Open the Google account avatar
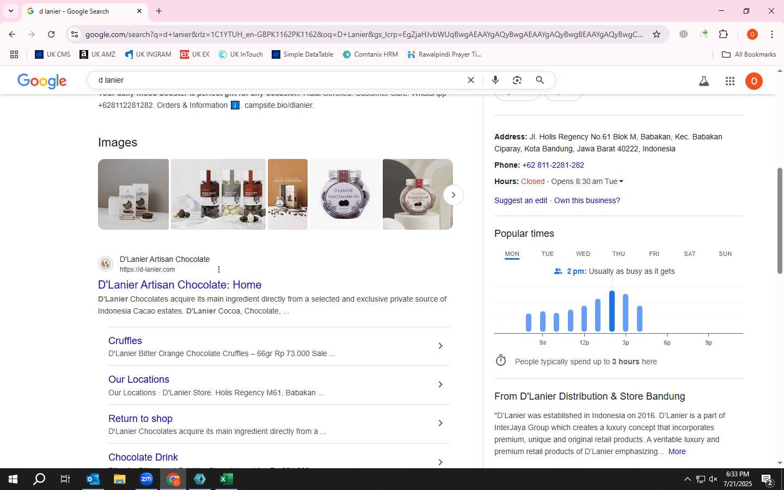784x490 pixels. (x=754, y=81)
